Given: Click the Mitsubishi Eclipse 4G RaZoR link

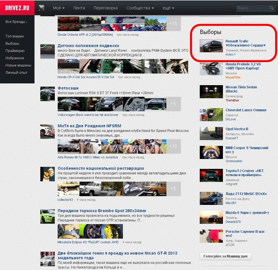Looking at the screenshot, I should pyautogui.click(x=88, y=242).
